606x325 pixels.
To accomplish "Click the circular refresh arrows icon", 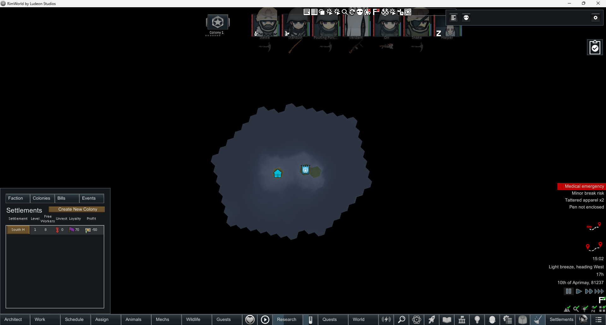I will 352,12.
